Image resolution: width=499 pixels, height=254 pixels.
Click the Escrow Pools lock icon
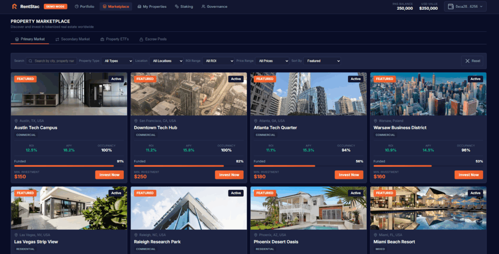pyautogui.click(x=141, y=39)
